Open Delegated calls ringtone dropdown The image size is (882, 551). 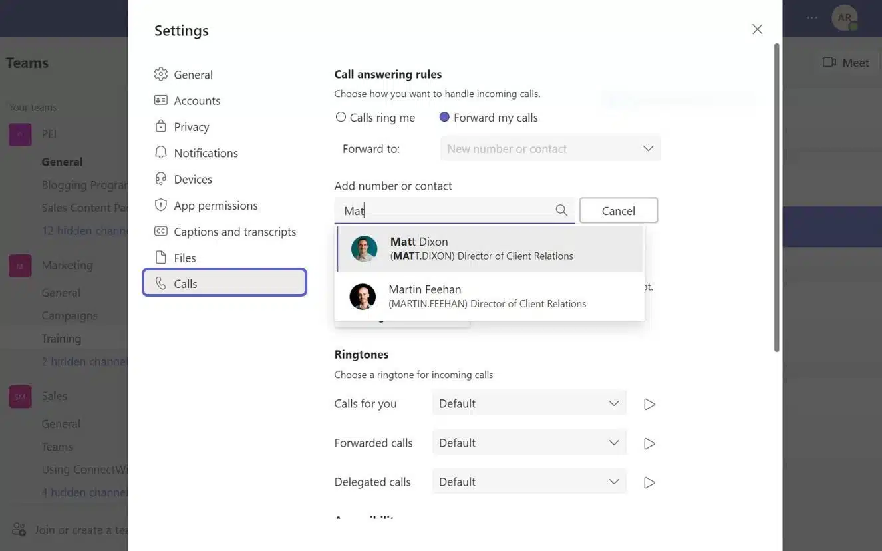529,482
